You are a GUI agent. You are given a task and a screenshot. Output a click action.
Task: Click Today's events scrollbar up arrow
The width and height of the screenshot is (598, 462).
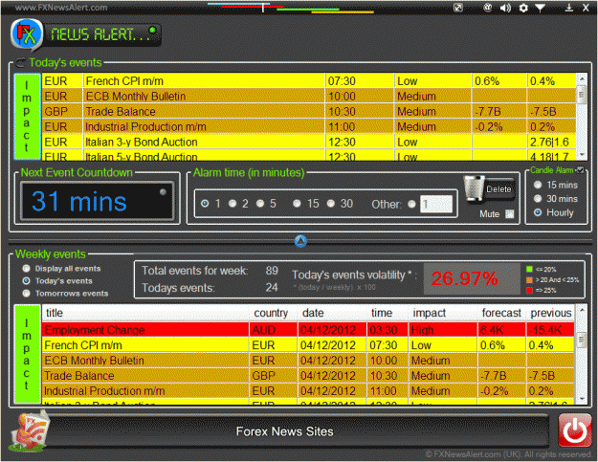coord(582,78)
